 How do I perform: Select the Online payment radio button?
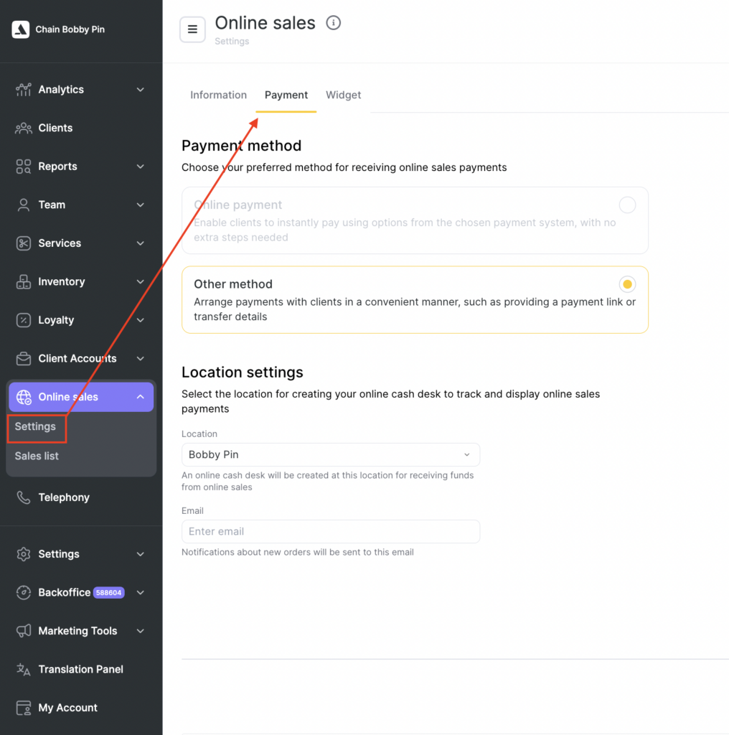point(627,205)
